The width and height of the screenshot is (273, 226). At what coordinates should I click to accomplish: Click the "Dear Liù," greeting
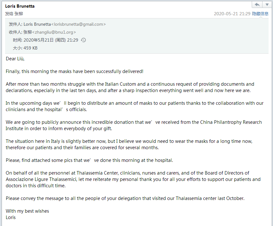15,59
